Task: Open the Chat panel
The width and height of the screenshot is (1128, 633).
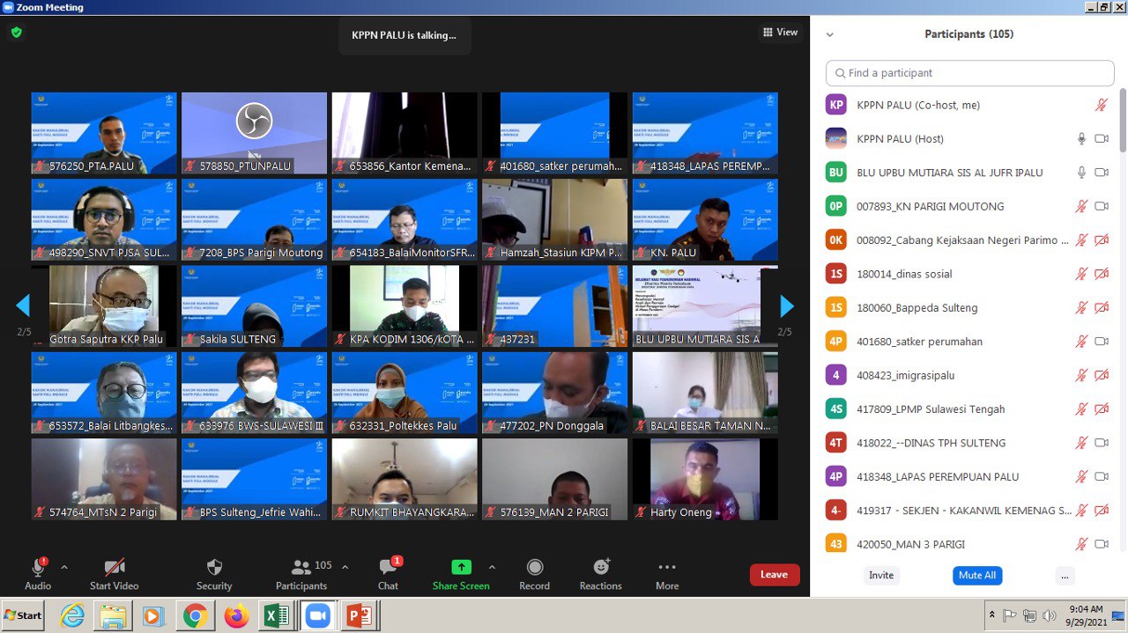Action: 388,568
